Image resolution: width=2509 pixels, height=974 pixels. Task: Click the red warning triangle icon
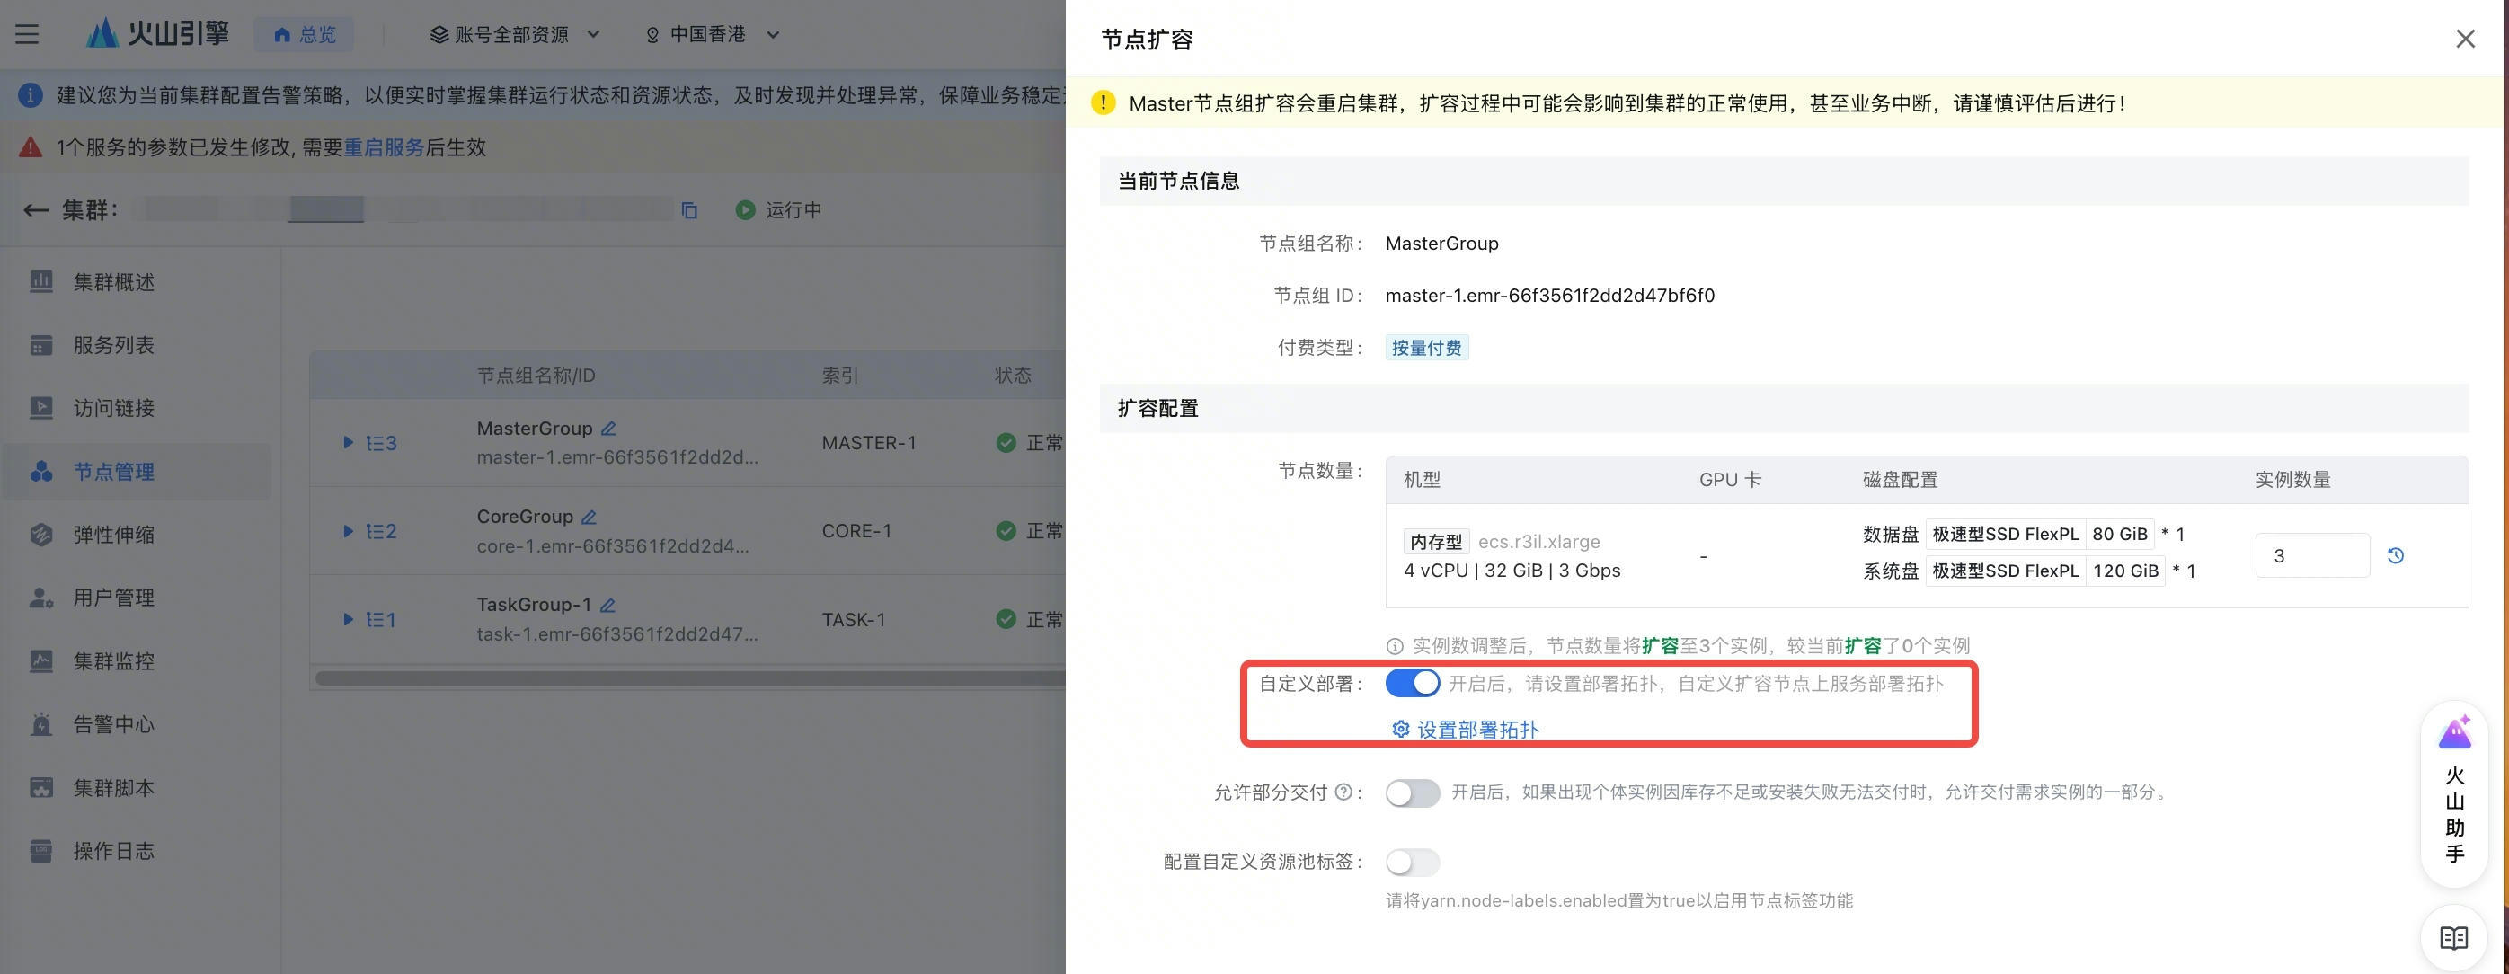coord(31,147)
